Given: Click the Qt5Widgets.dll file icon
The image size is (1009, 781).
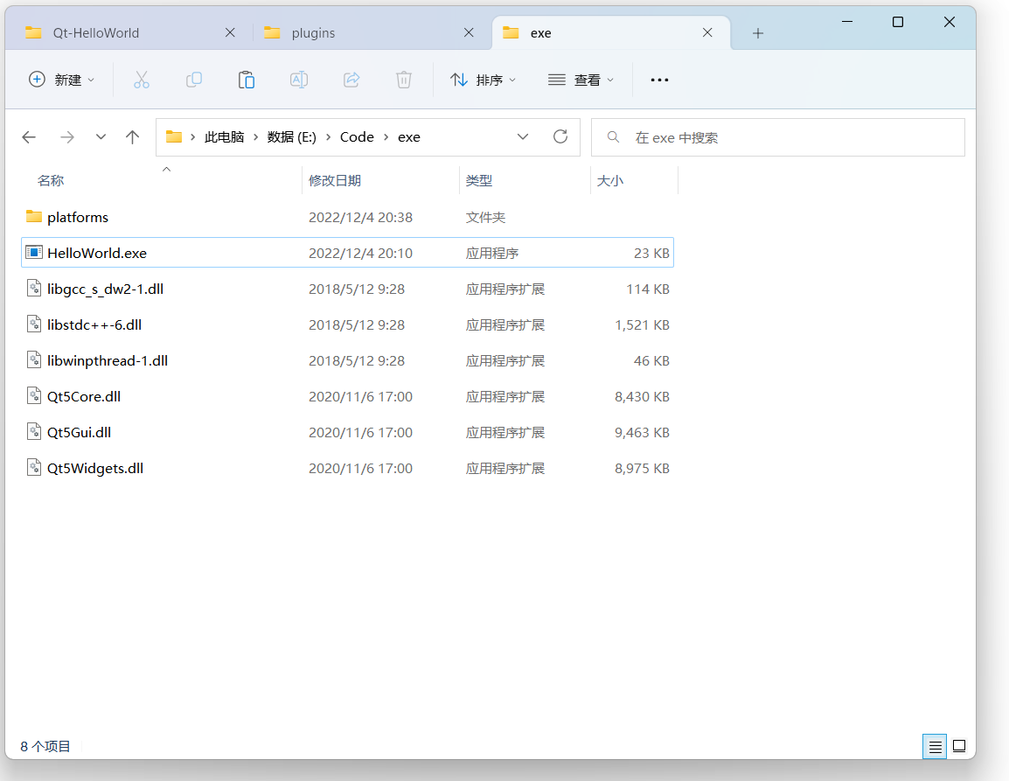Looking at the screenshot, I should (34, 467).
